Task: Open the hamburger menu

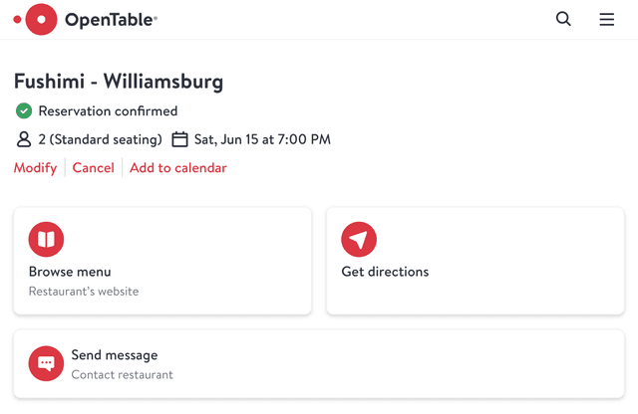Action: coord(607,19)
